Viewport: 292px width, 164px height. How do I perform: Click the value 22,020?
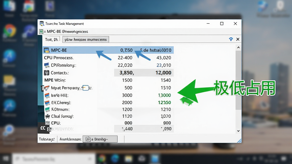[x=125, y=65]
